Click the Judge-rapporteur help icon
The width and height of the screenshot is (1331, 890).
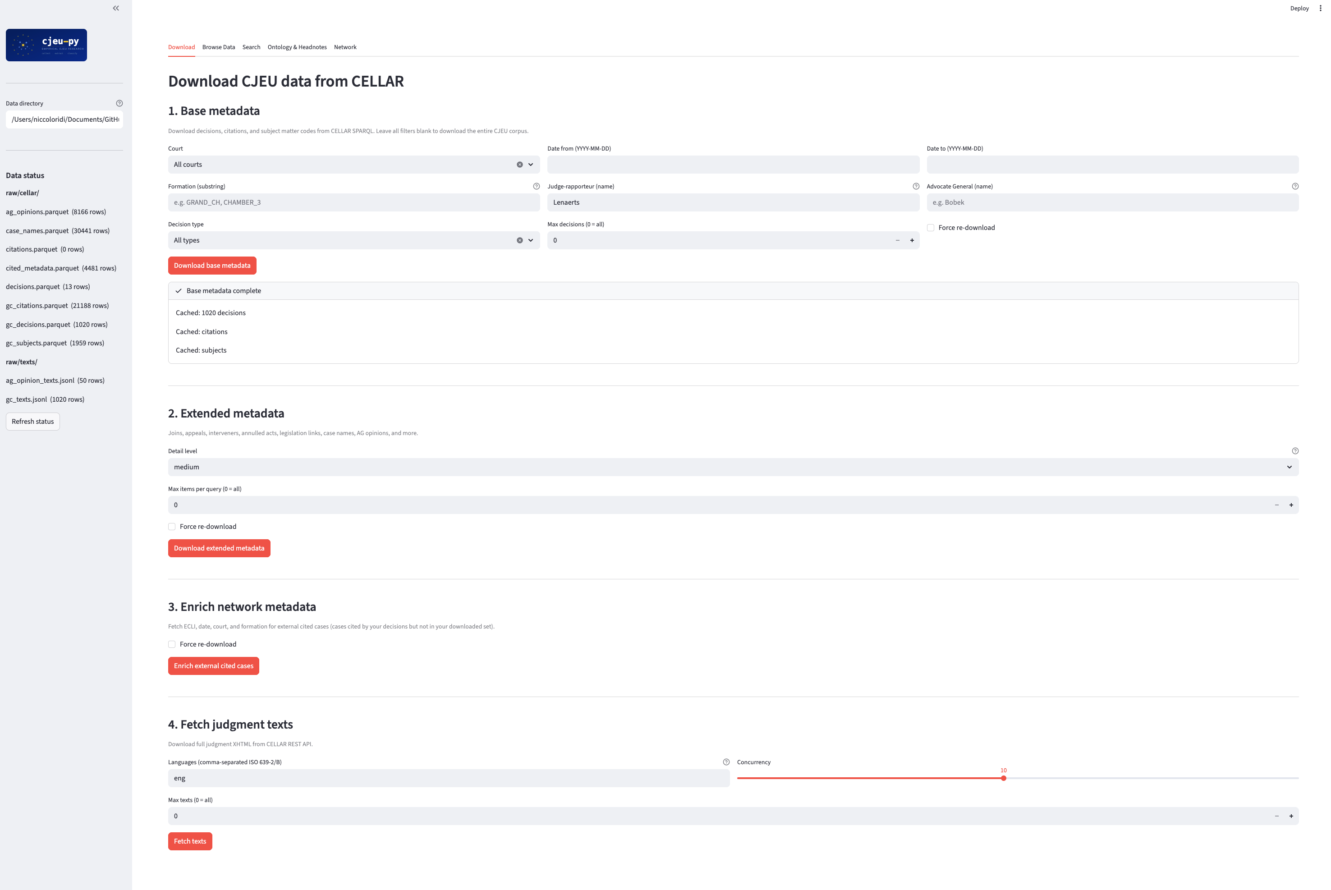pos(916,186)
